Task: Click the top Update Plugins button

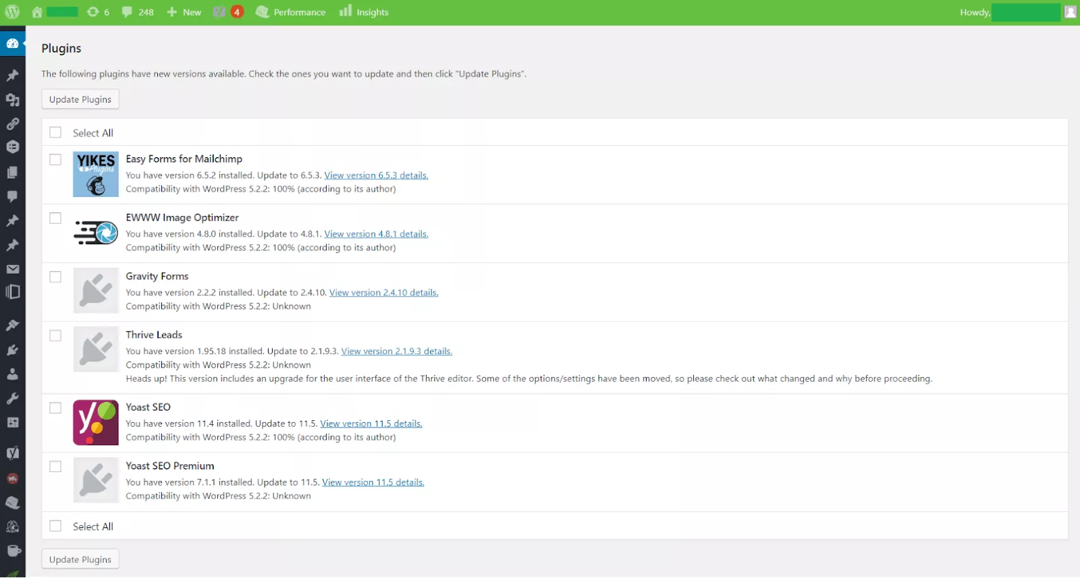Action: (80, 99)
